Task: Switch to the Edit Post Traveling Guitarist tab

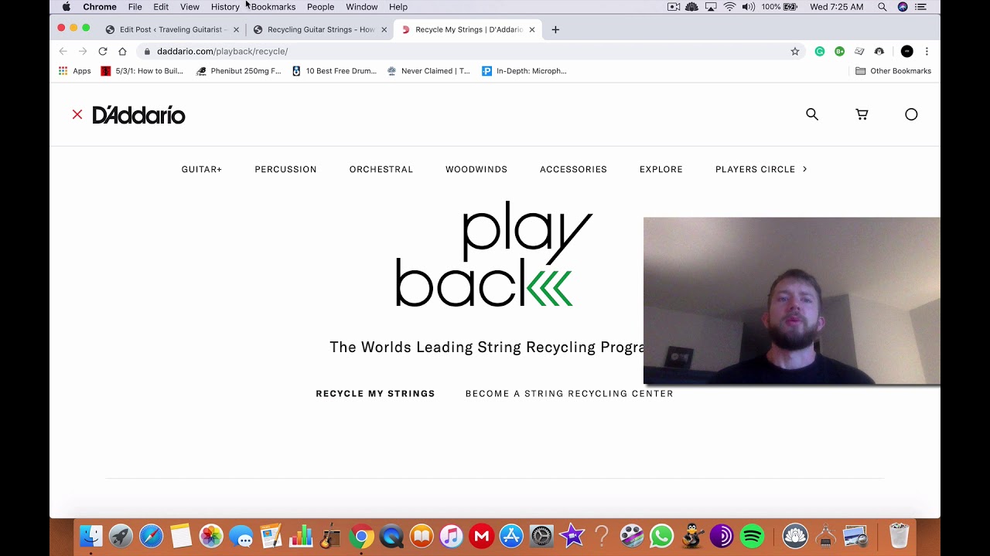Action: [171, 29]
